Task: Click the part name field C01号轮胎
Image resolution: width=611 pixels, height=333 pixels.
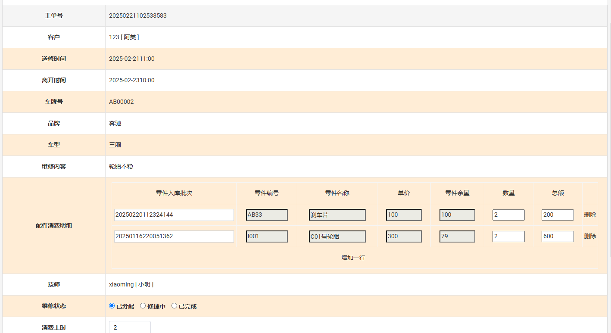Action: click(x=337, y=237)
